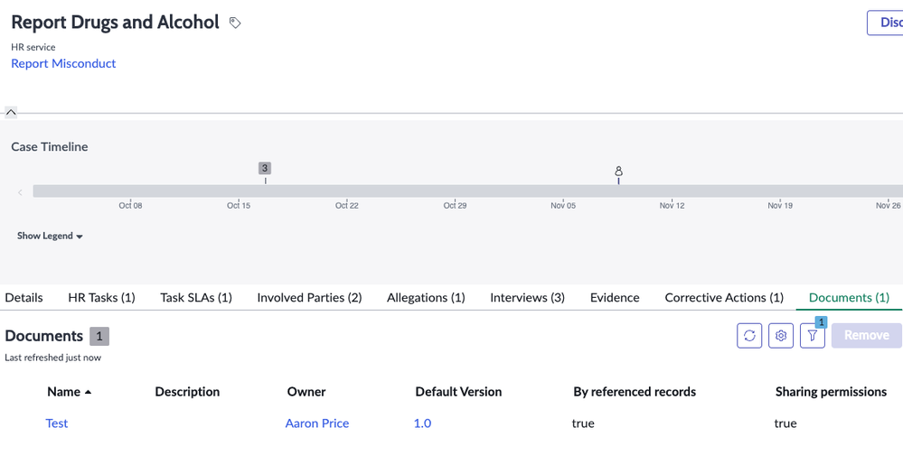Click the 'true' value under Sharing permissions

(x=785, y=423)
